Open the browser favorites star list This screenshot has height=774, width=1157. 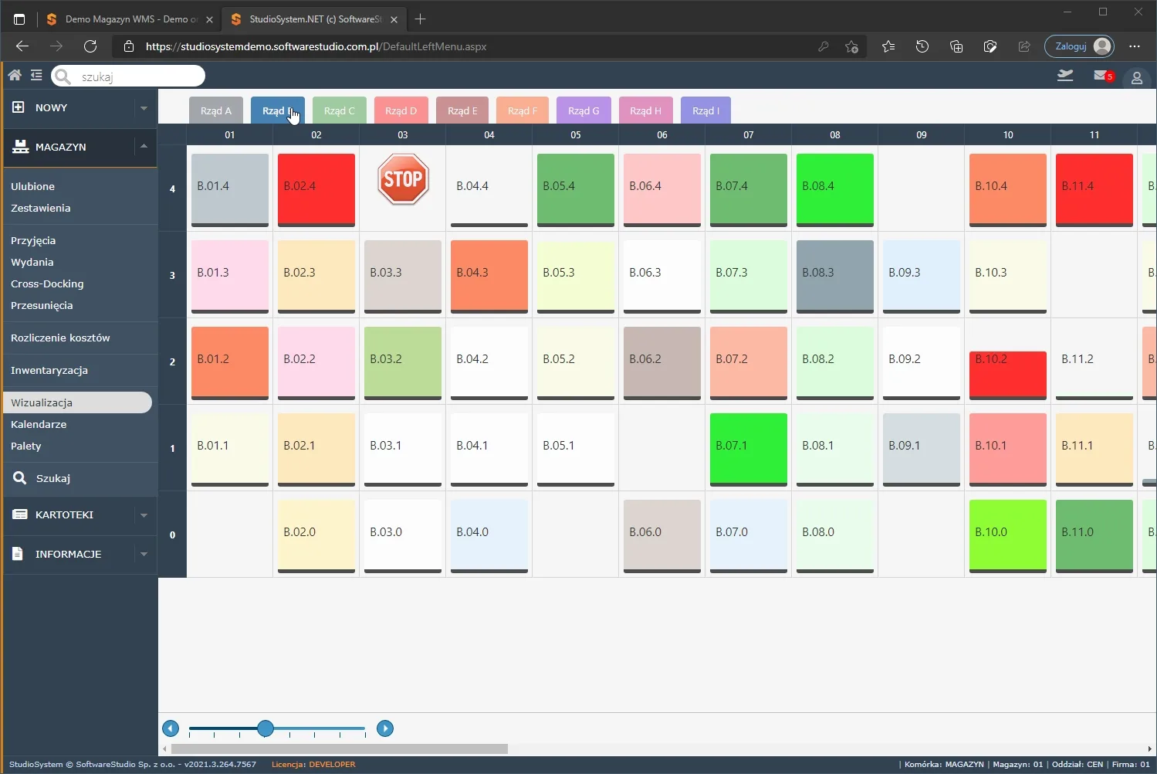pos(888,46)
